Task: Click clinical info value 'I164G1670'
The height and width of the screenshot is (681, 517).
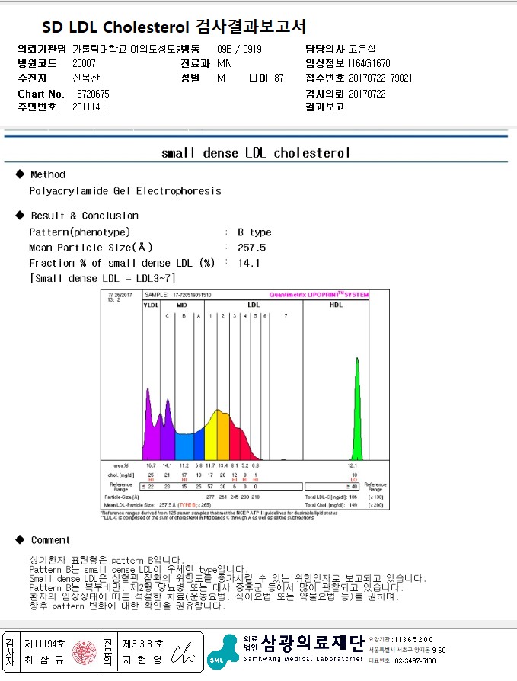Action: (x=369, y=63)
